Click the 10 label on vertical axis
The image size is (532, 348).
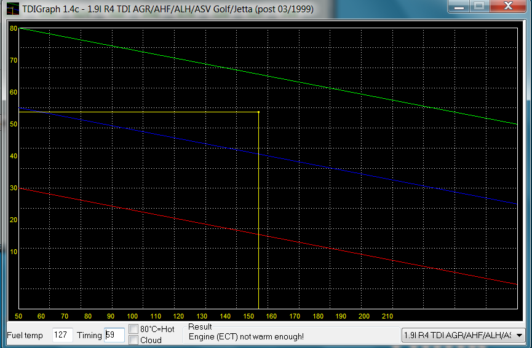pyautogui.click(x=14, y=252)
